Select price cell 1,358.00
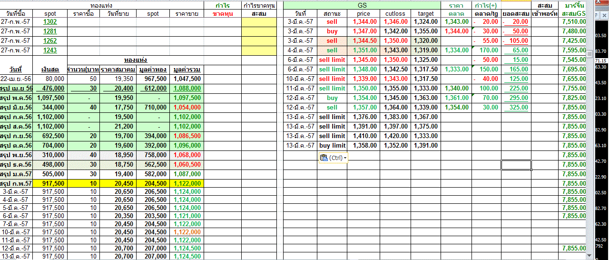Image resolution: width=609 pixels, height=260 pixels. tap(363, 146)
